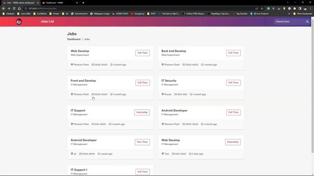314x176 pixels.
Task: Click the Jobs List header title
Action: click(x=47, y=22)
